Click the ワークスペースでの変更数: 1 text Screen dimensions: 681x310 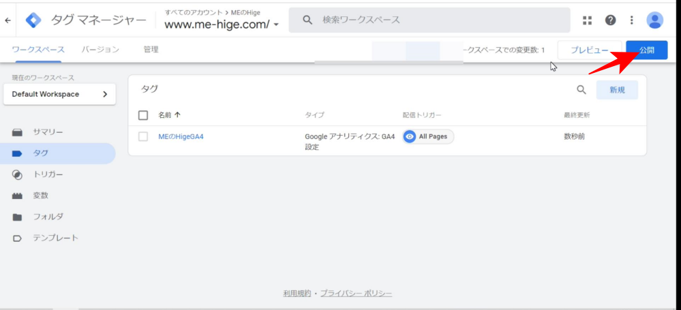(504, 50)
